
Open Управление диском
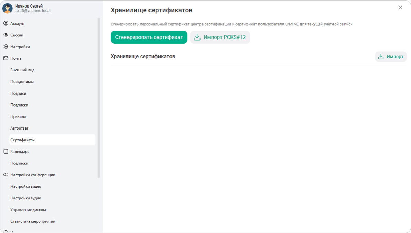coord(28,210)
